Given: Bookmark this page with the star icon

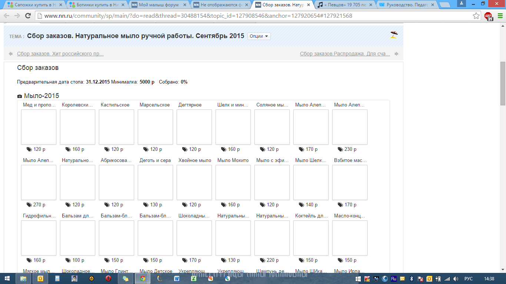Looking at the screenshot, I should (476, 16).
